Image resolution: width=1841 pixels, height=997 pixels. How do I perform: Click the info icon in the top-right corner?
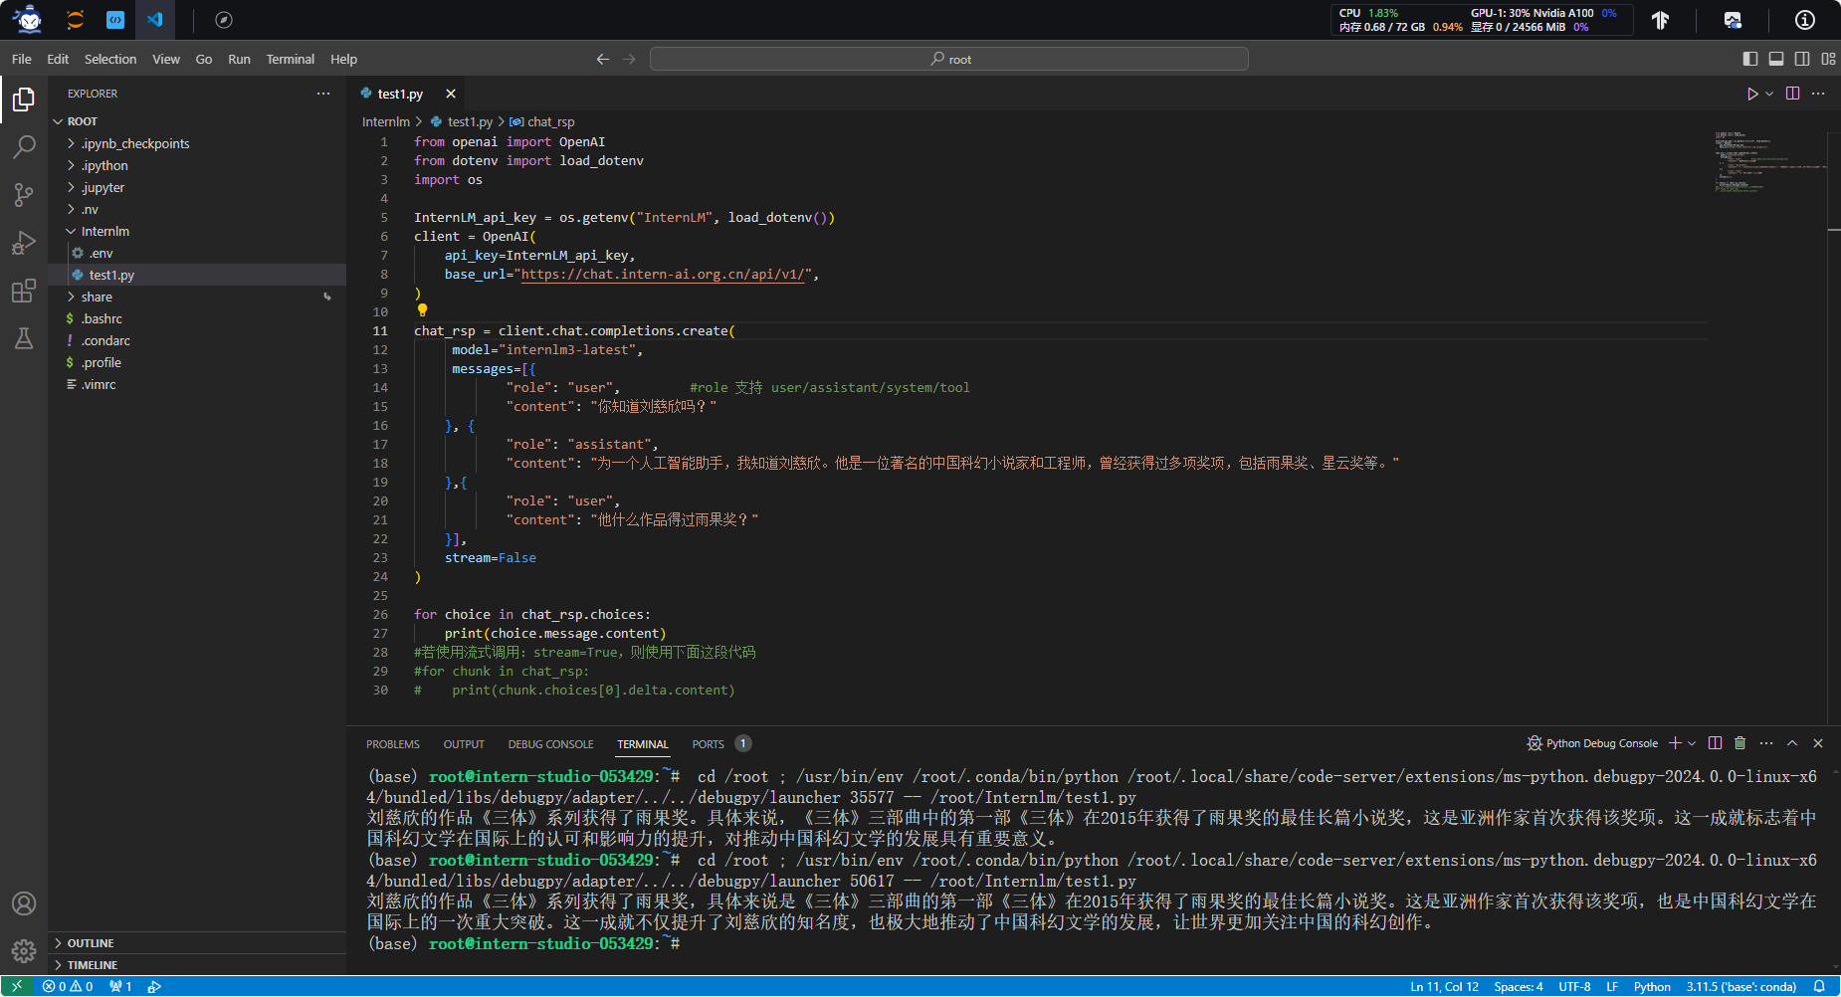point(1805,20)
